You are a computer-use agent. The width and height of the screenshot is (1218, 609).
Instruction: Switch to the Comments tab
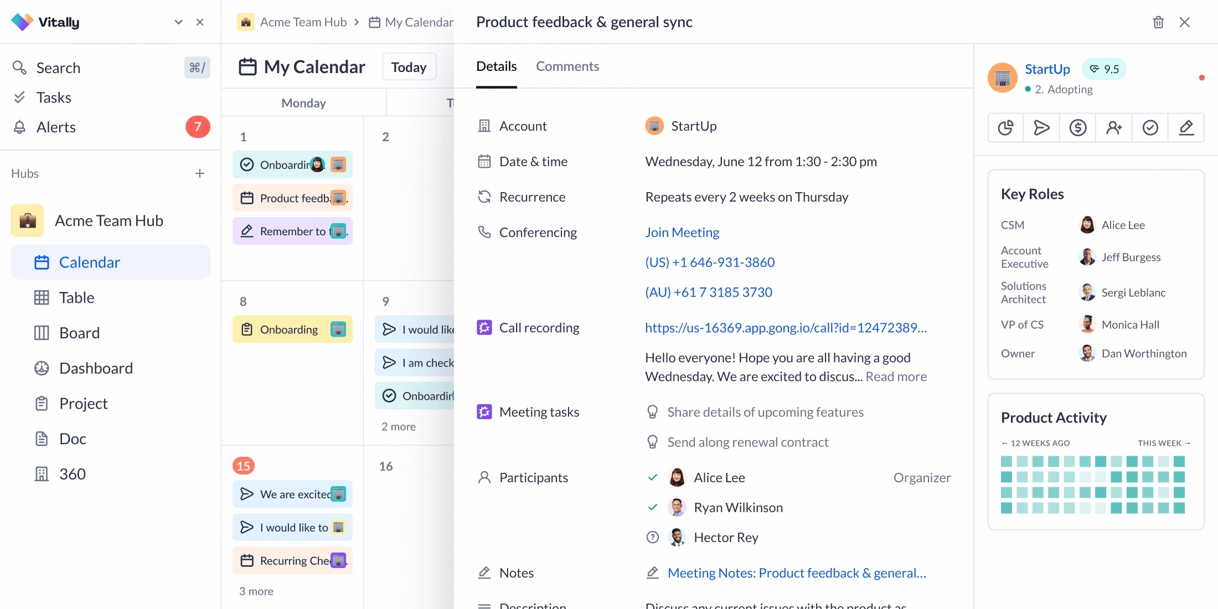pyautogui.click(x=567, y=66)
